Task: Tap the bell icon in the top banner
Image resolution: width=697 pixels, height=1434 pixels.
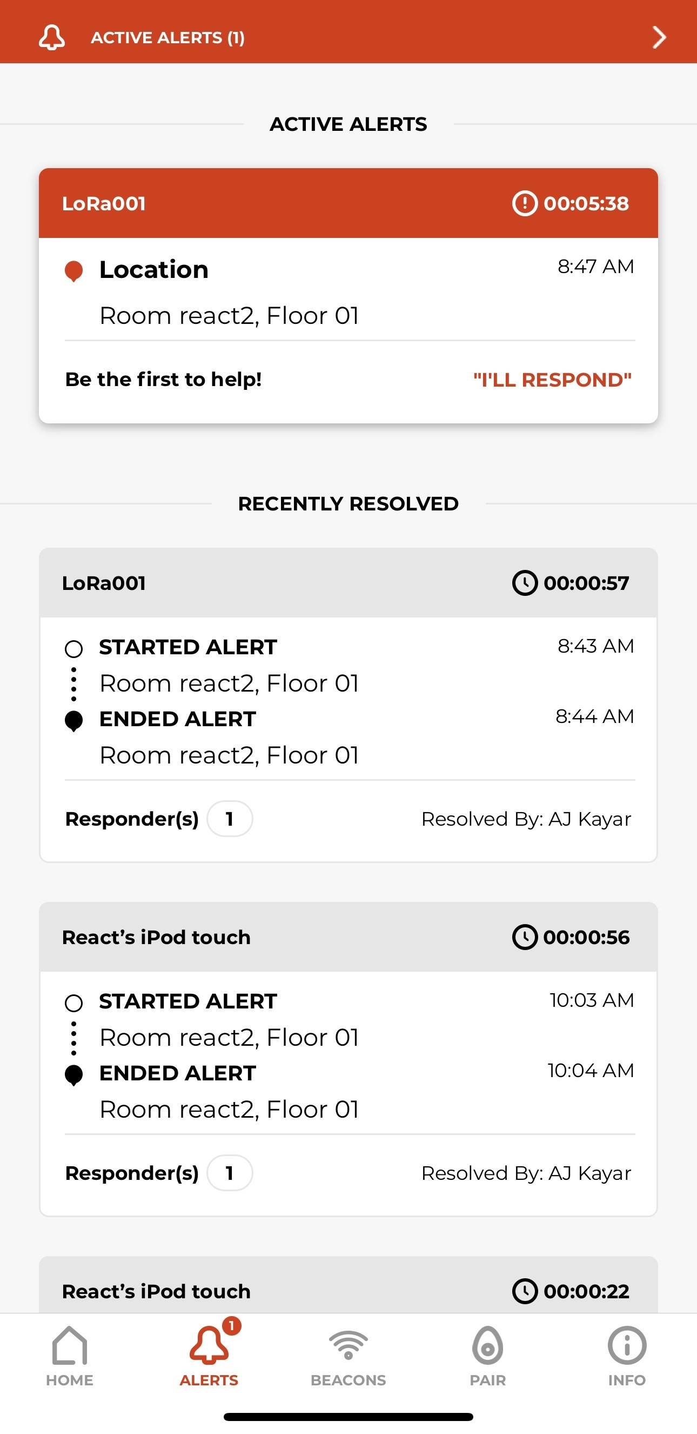Action: coord(52,37)
